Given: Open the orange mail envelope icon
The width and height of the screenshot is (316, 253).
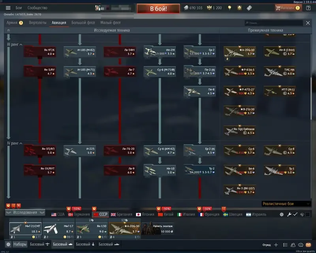Looking at the screenshot, I should pos(308,245).
